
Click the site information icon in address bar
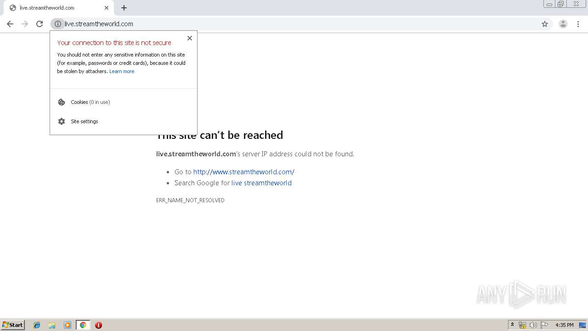[58, 24]
